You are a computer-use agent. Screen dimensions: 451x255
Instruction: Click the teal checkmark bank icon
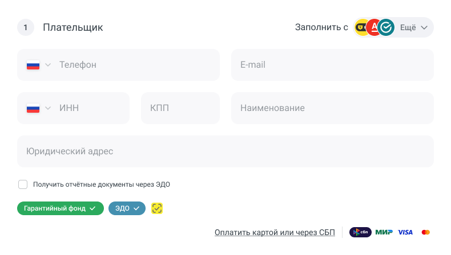(x=386, y=27)
